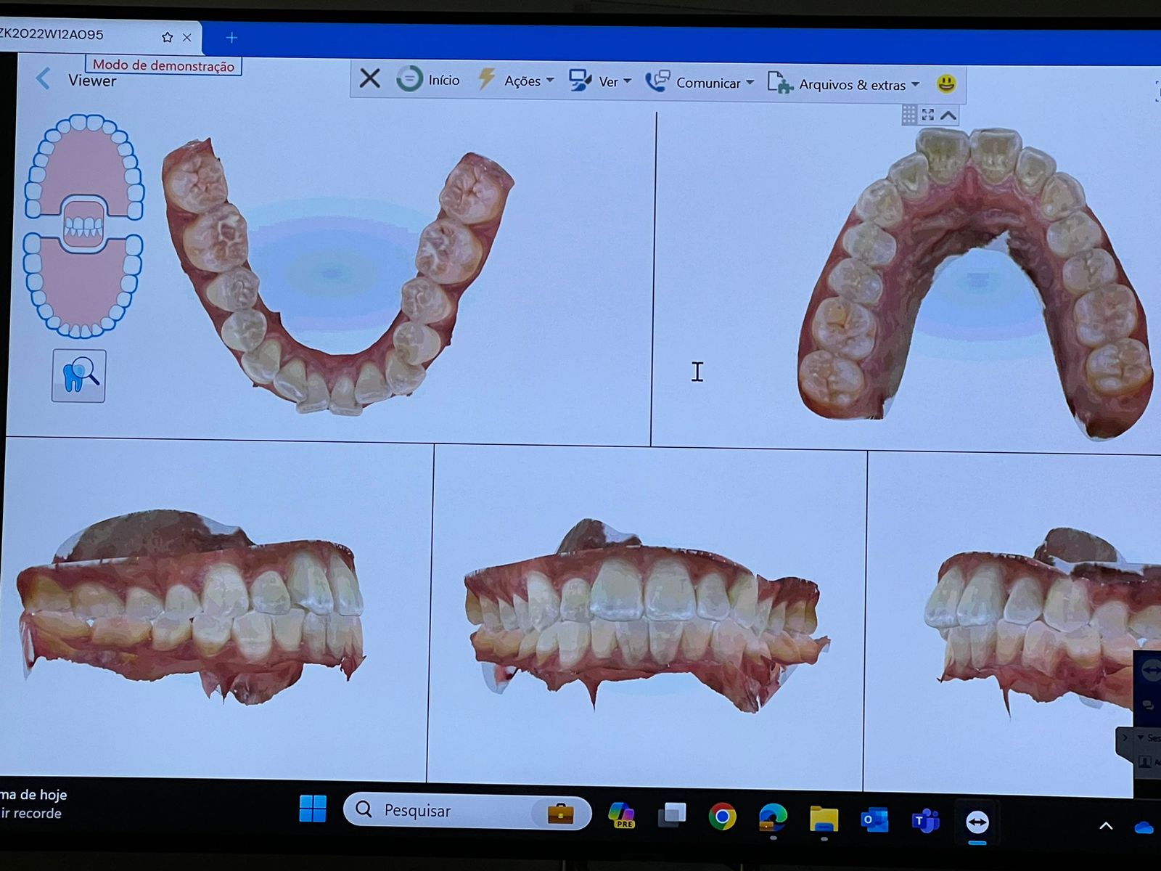The height and width of the screenshot is (871, 1161).
Task: Open the Ações dropdown menu
Action: pyautogui.click(x=530, y=81)
